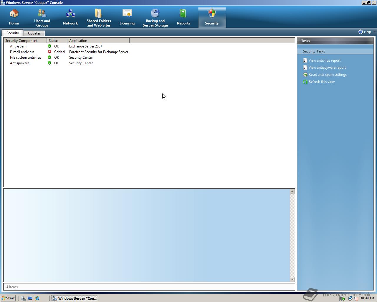The height and width of the screenshot is (302, 377).
Task: Click Show Desktop quick launch icon
Action: 30,298
